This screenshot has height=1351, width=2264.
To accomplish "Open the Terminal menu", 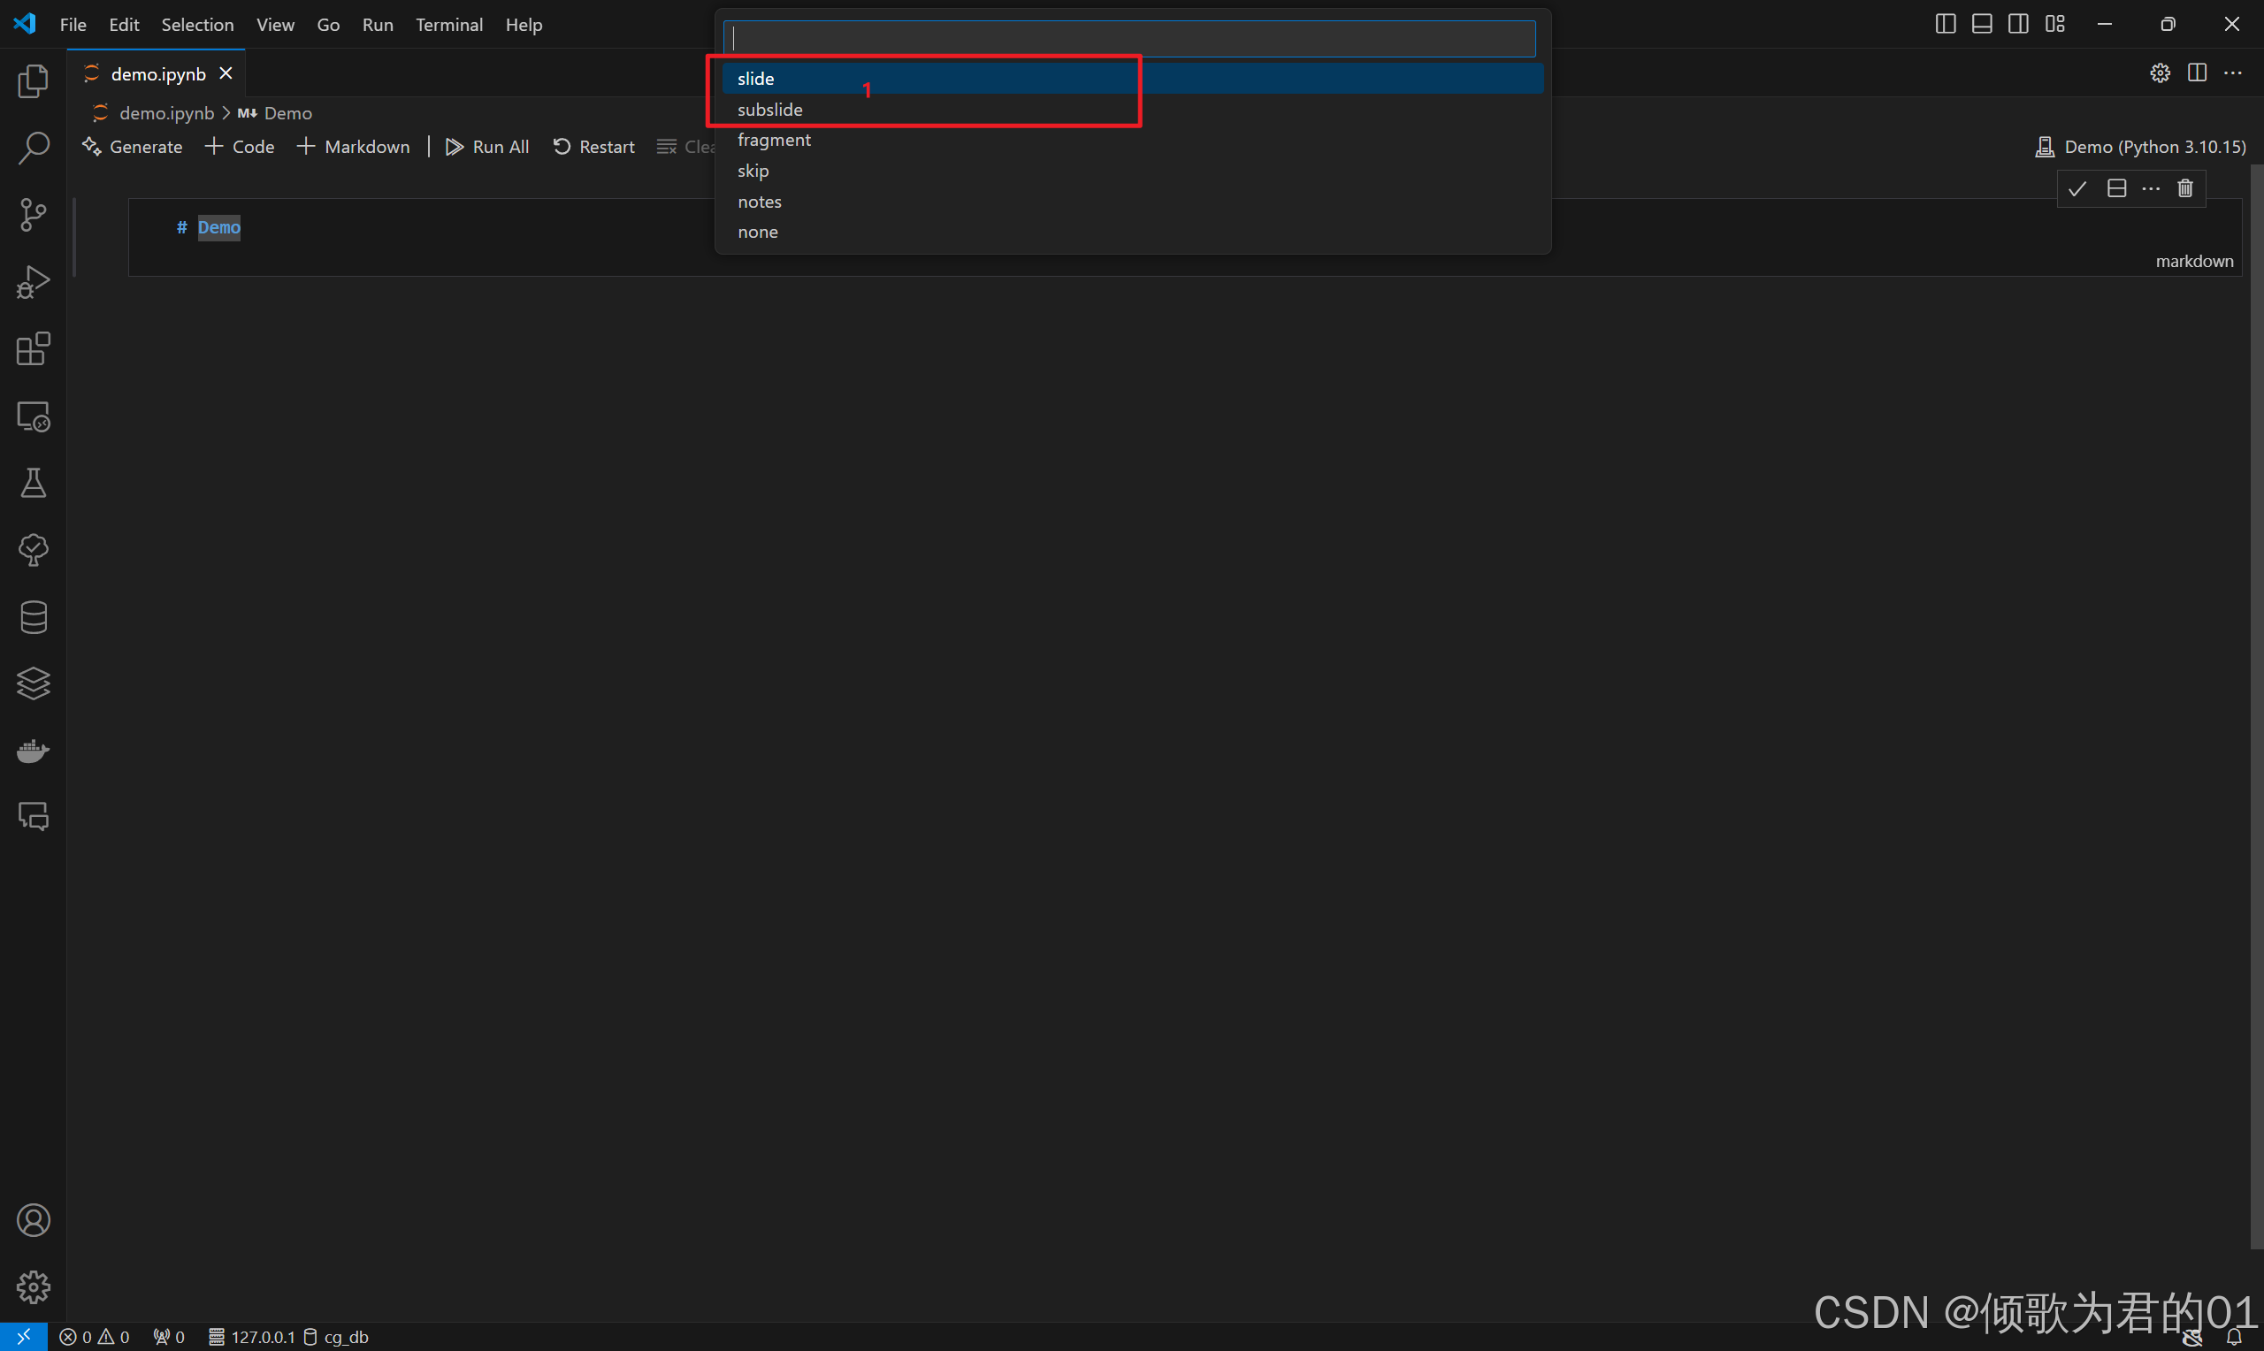I will (448, 25).
